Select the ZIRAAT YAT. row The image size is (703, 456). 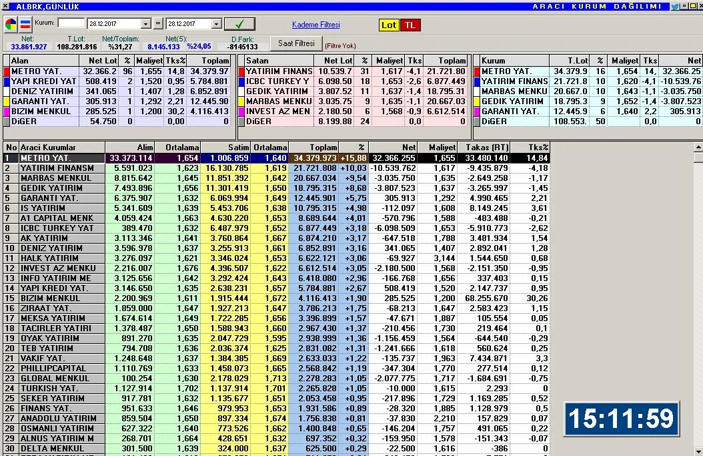pyautogui.click(x=276, y=308)
